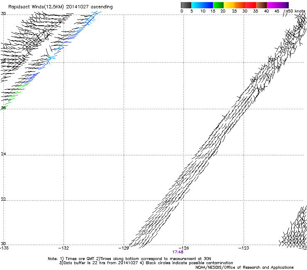Viewport: 307px width, 270px height.
Task: Click the green 15-20 knots color swatch
Action: point(218,5)
